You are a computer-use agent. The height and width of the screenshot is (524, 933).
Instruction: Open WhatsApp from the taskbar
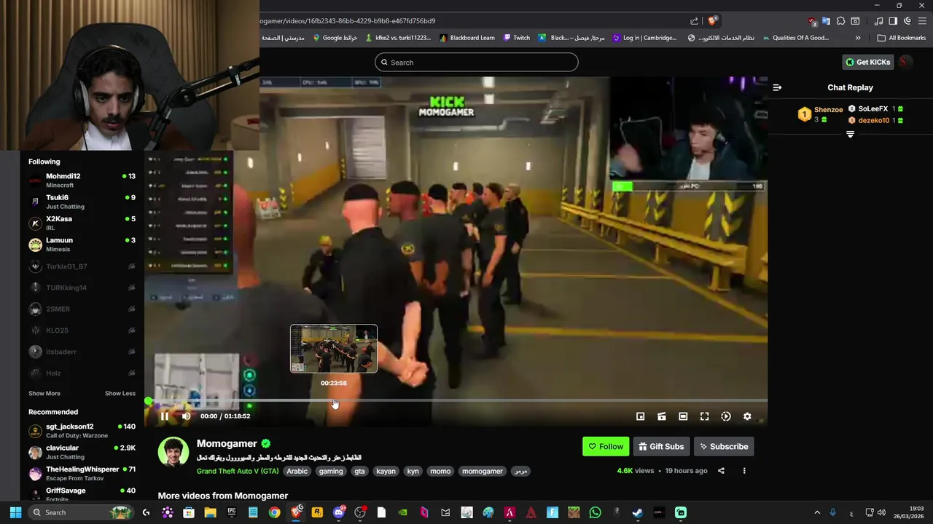pos(596,512)
